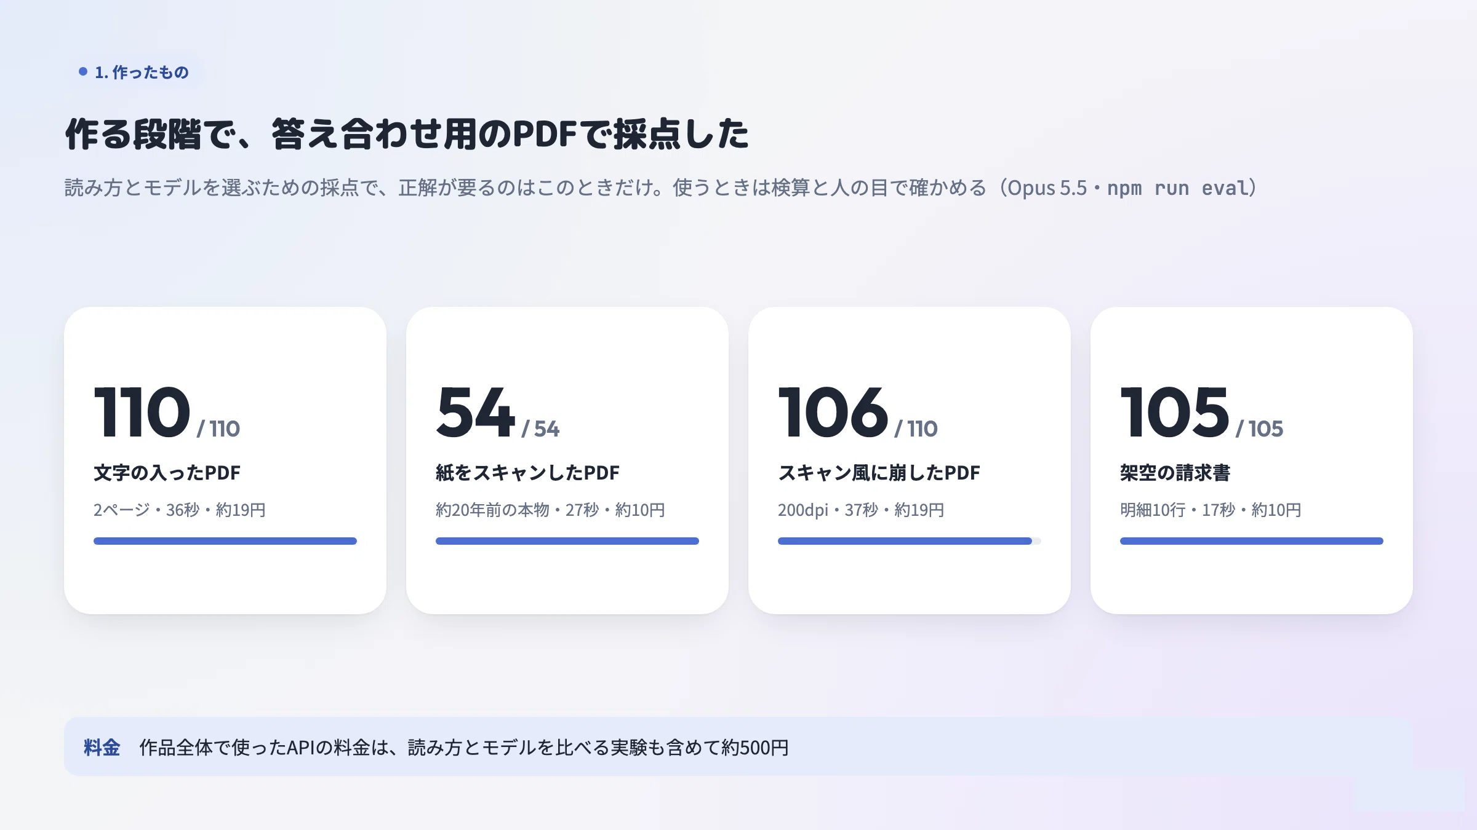Open the 文字の入ったPDF card
The image size is (1477, 830).
point(225,460)
